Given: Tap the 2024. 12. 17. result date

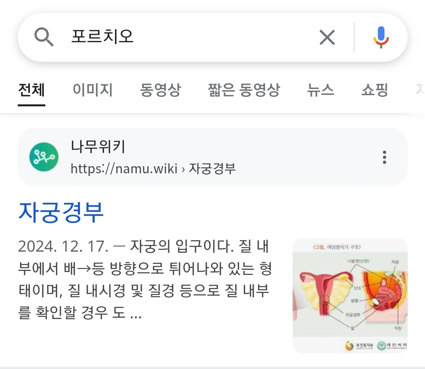Looking at the screenshot, I should tap(63, 247).
